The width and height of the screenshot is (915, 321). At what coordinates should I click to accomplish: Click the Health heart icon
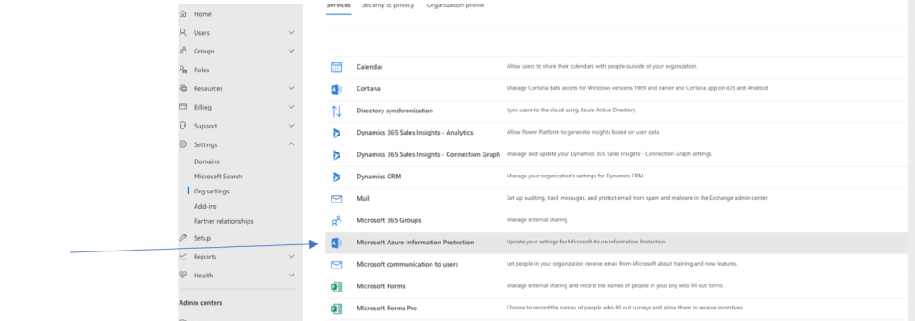tap(183, 275)
